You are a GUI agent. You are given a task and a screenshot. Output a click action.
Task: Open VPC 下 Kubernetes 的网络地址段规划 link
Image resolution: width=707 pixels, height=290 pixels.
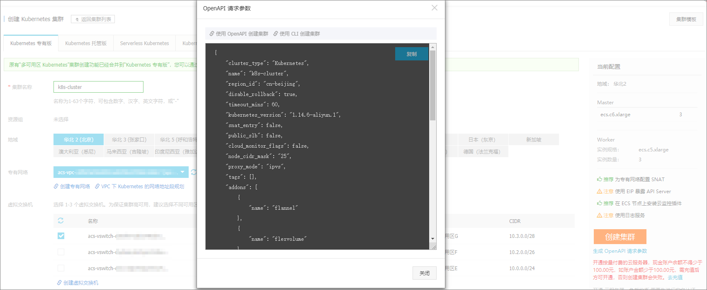click(x=143, y=186)
